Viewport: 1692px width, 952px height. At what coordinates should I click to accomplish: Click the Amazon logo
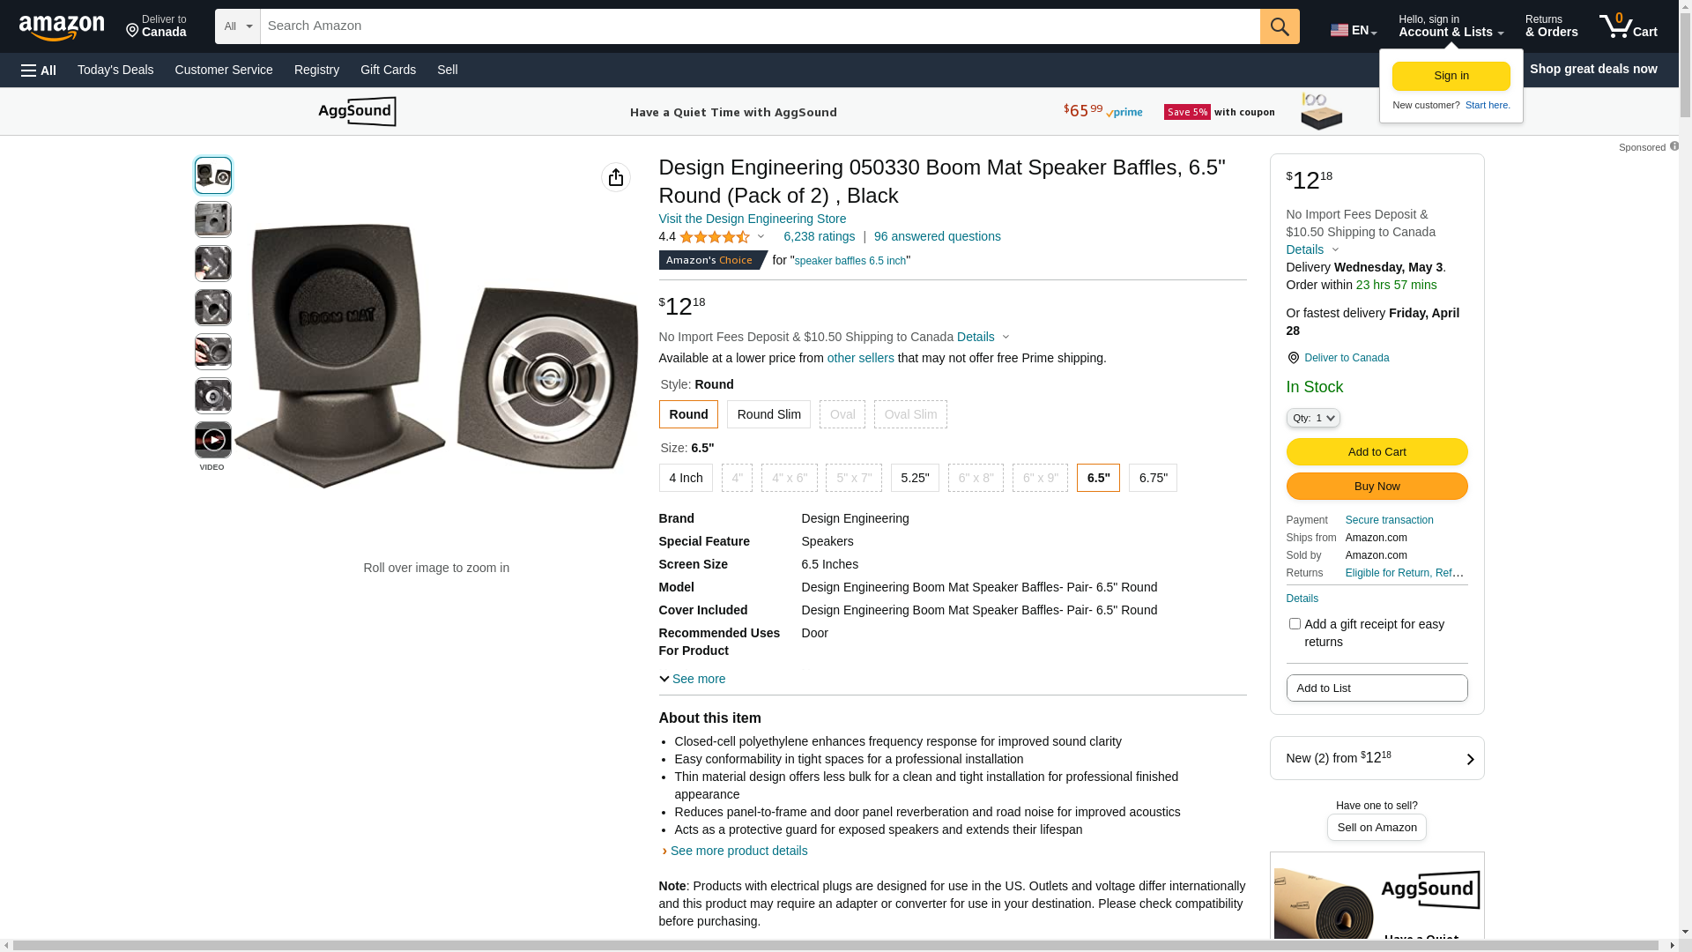pos(62,27)
